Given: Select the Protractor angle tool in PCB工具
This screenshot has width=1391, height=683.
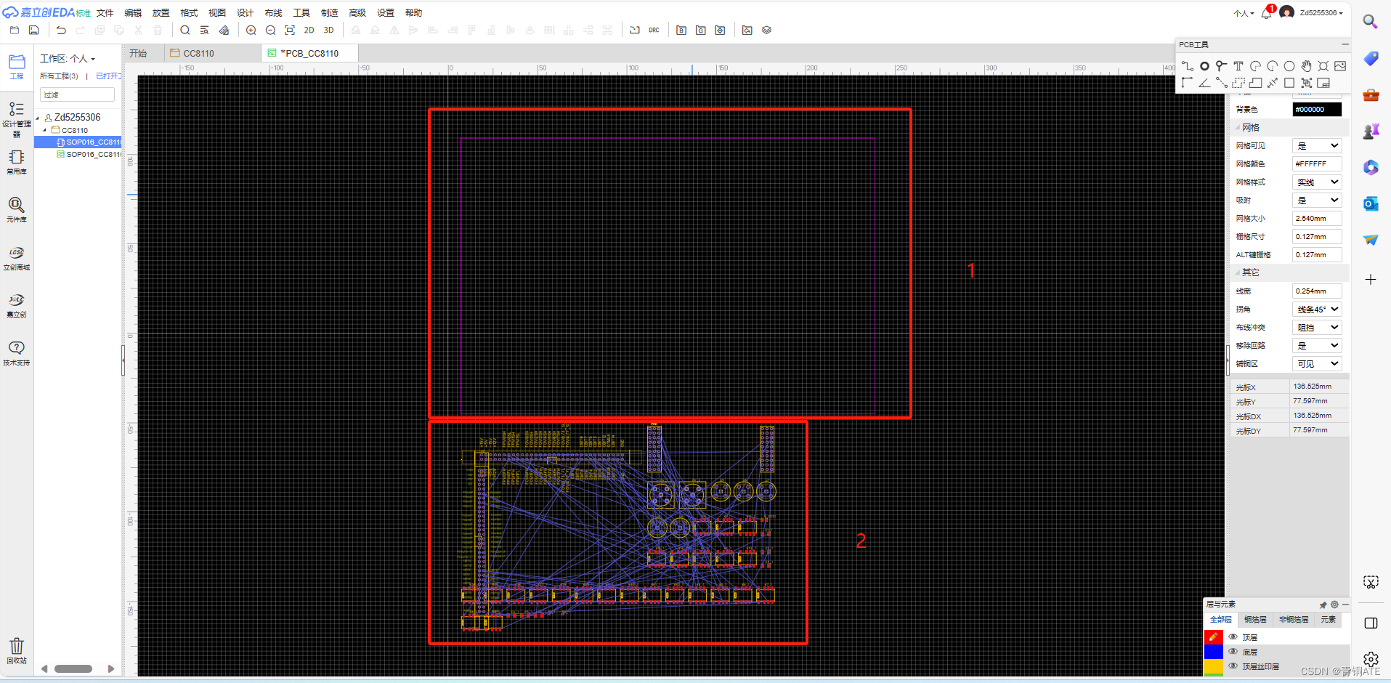Looking at the screenshot, I should tap(1204, 83).
